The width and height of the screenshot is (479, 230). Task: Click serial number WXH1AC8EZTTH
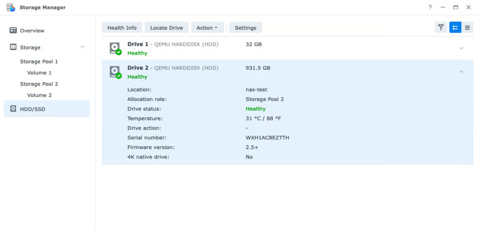point(267,138)
